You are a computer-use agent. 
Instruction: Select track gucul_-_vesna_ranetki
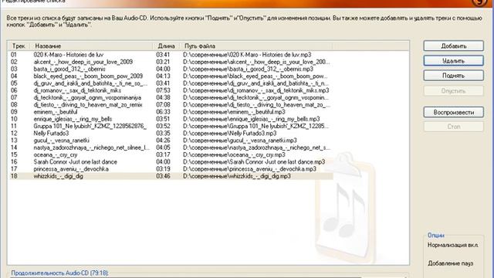(x=171, y=141)
